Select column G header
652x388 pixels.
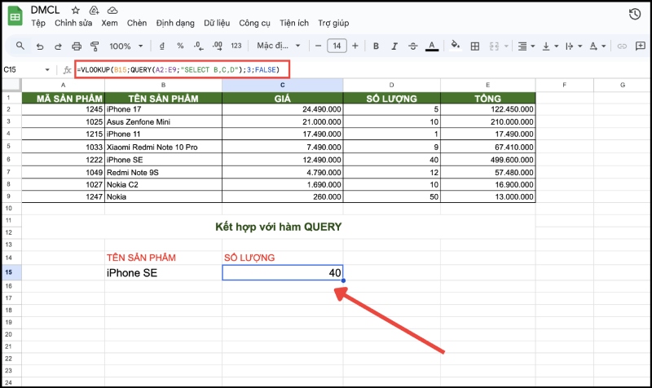pos(623,85)
